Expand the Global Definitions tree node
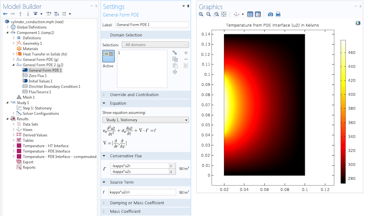The height and width of the screenshot is (216, 366). [8, 27]
